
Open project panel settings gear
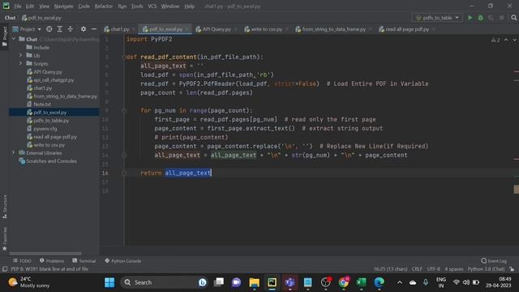tap(84, 29)
